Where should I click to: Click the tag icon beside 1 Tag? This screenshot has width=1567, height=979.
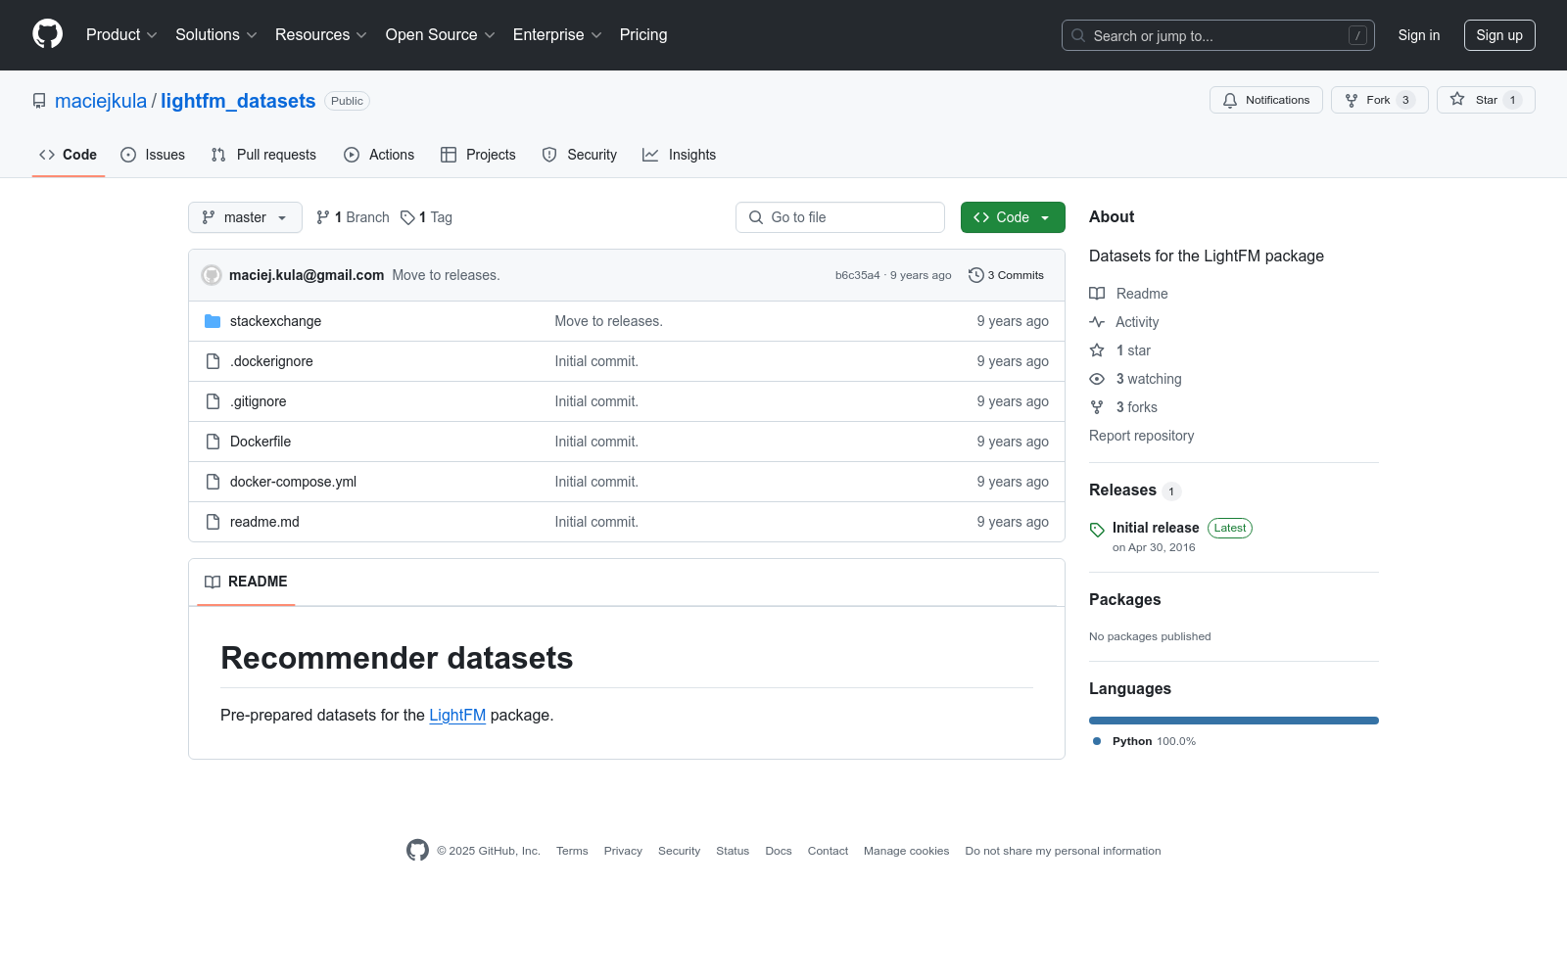point(407,217)
